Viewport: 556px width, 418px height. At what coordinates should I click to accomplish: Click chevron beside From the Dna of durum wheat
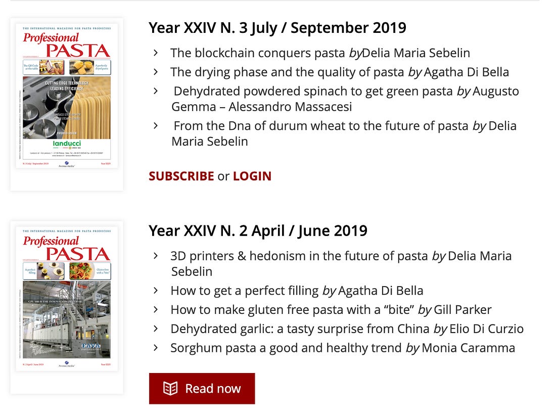[x=155, y=125]
